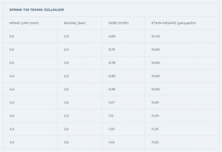Click the DEBİ (m3/h) column header
The width and height of the screenshot is (222, 152).
click(118, 23)
